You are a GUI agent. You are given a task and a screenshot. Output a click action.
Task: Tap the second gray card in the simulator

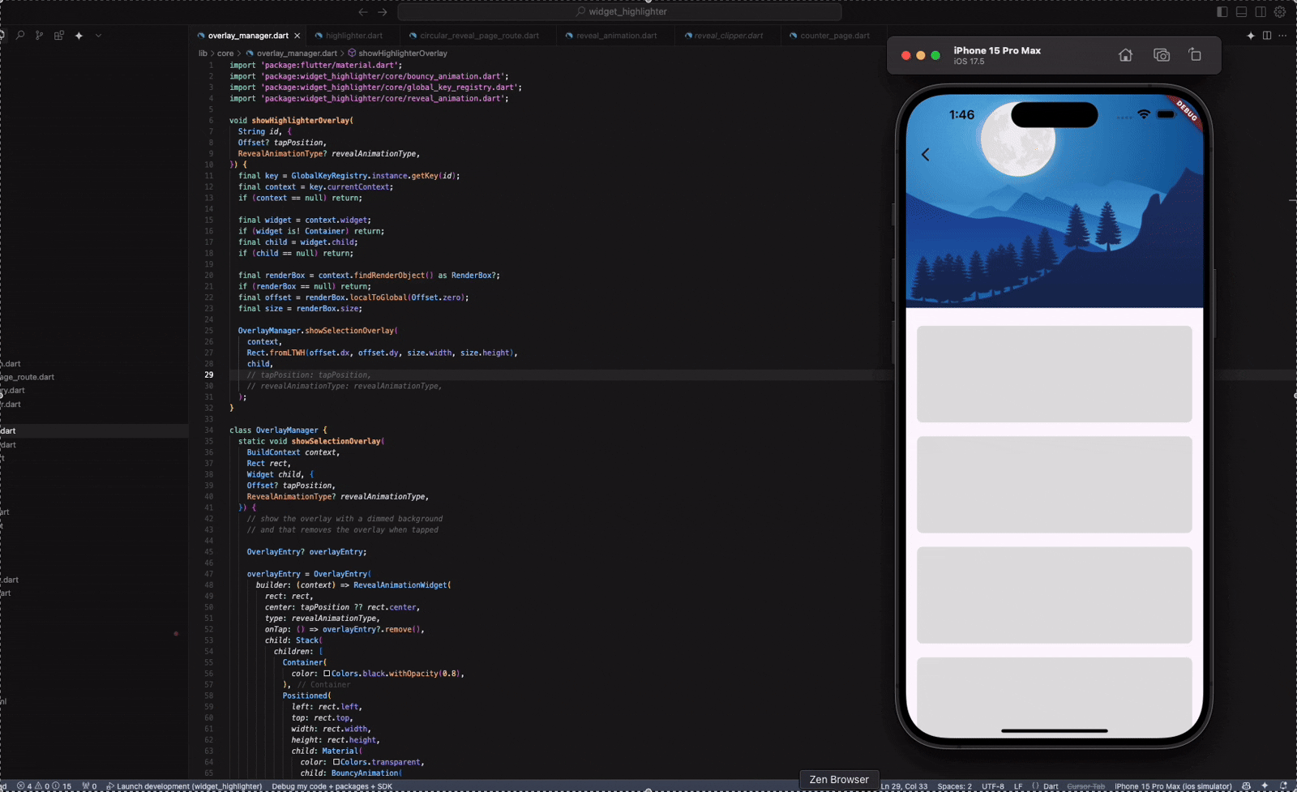pos(1054,485)
